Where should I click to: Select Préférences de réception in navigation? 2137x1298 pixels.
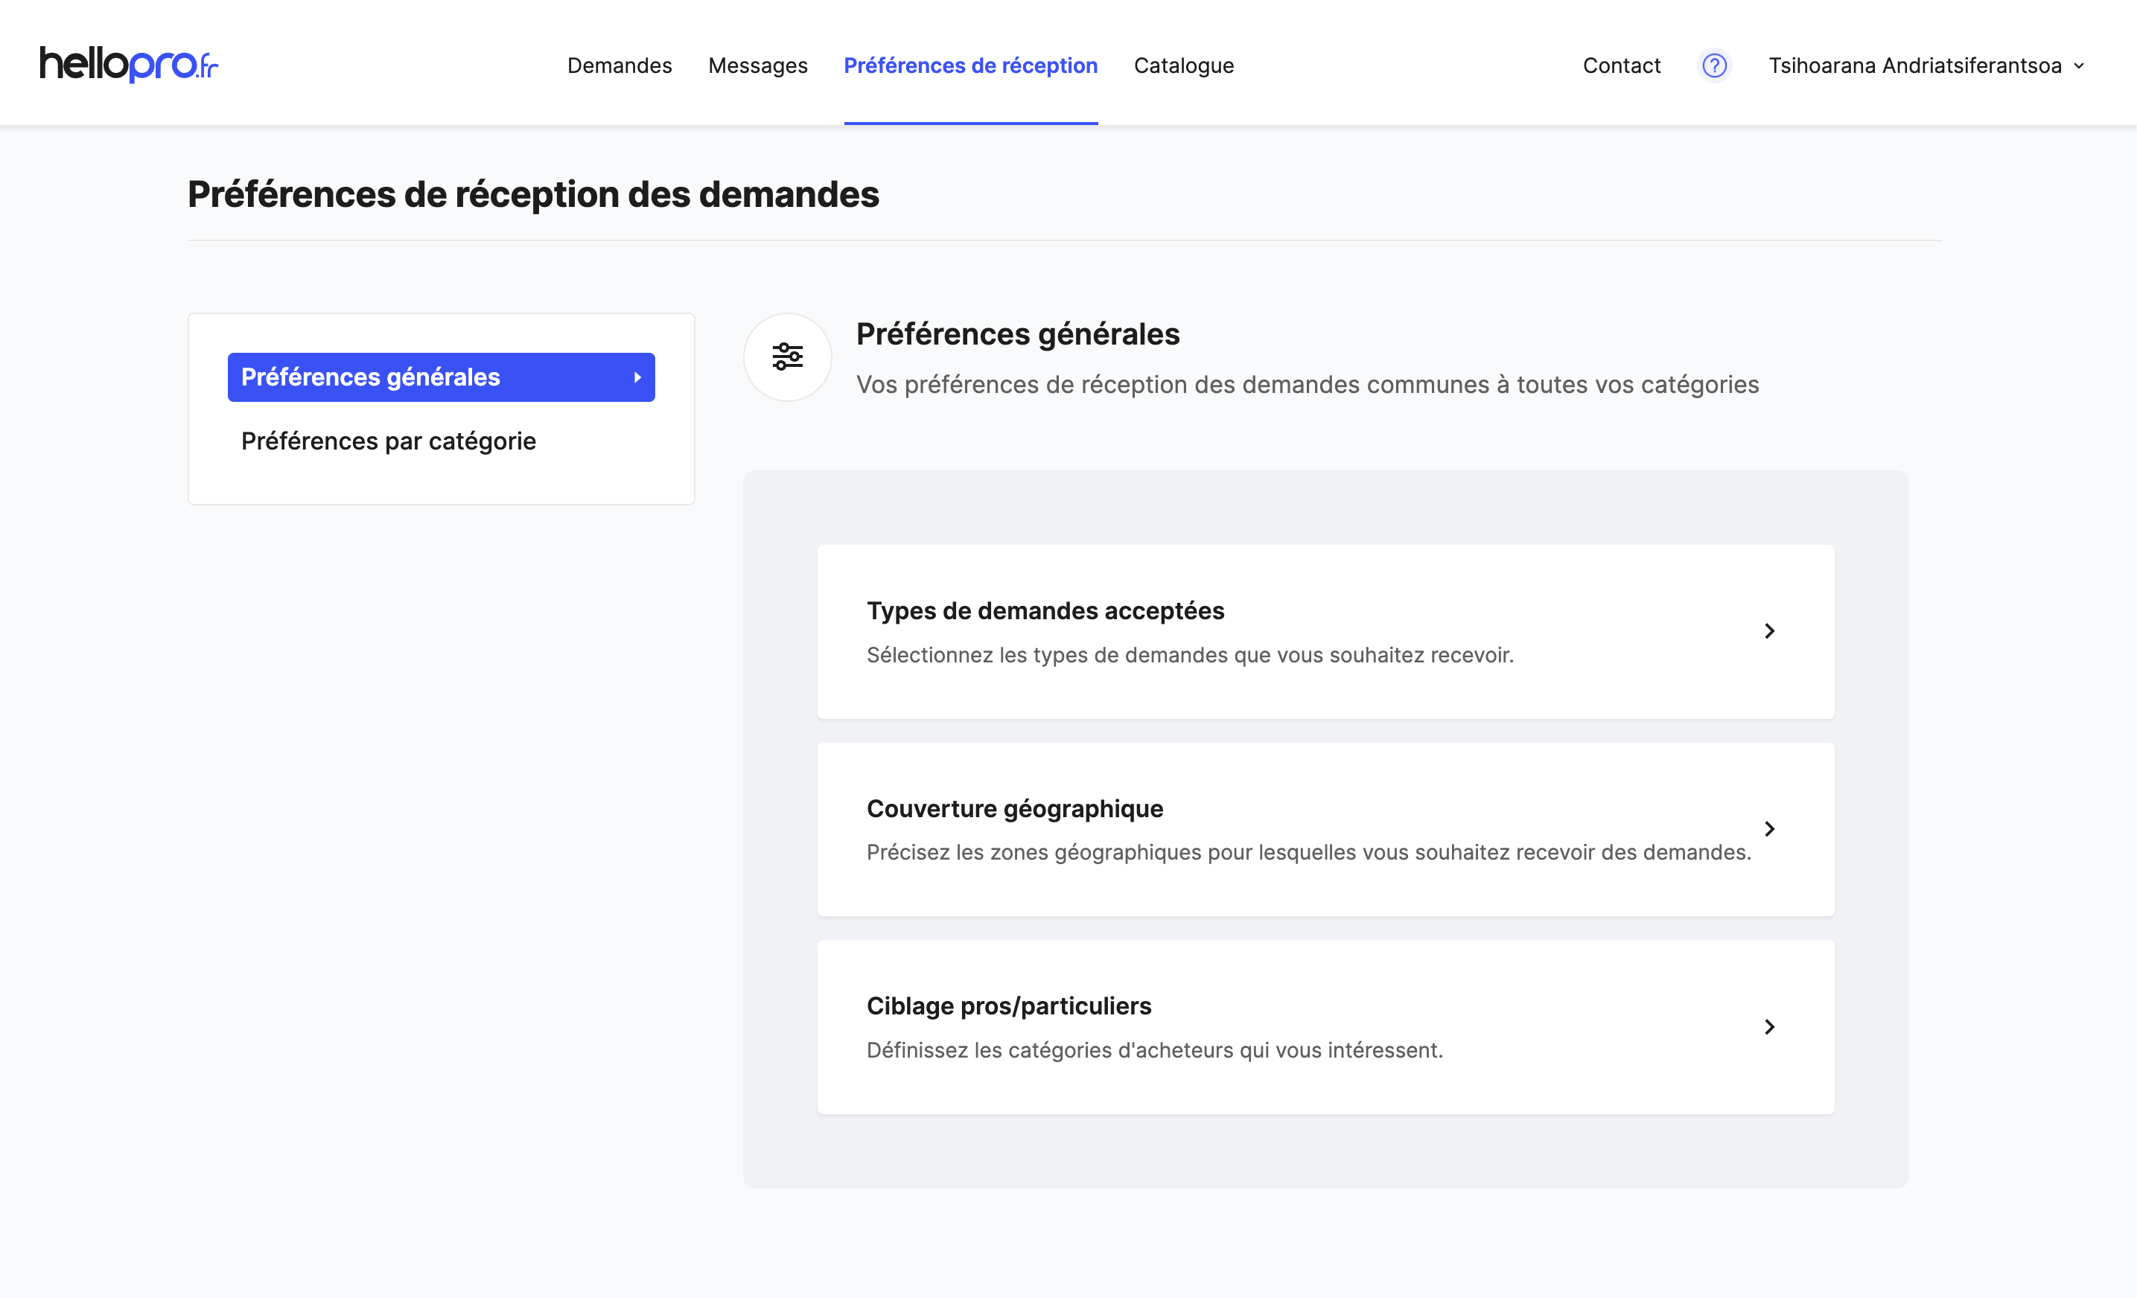click(x=970, y=65)
